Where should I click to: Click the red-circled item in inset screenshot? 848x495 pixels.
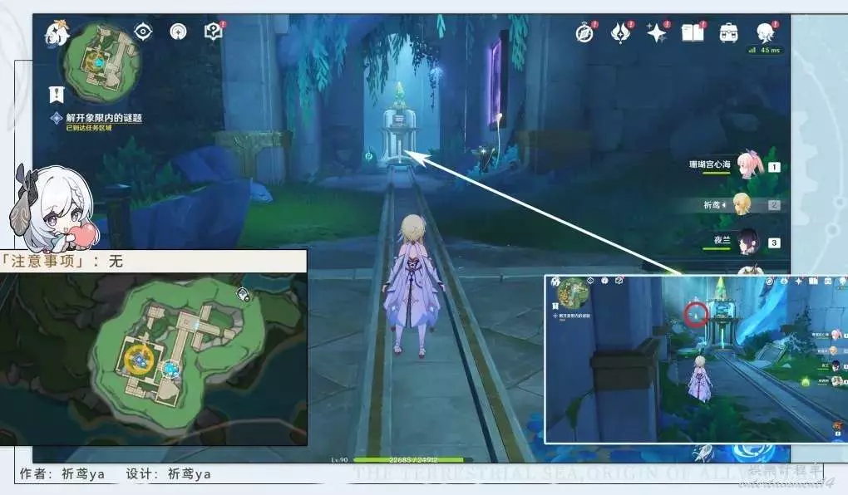point(697,315)
